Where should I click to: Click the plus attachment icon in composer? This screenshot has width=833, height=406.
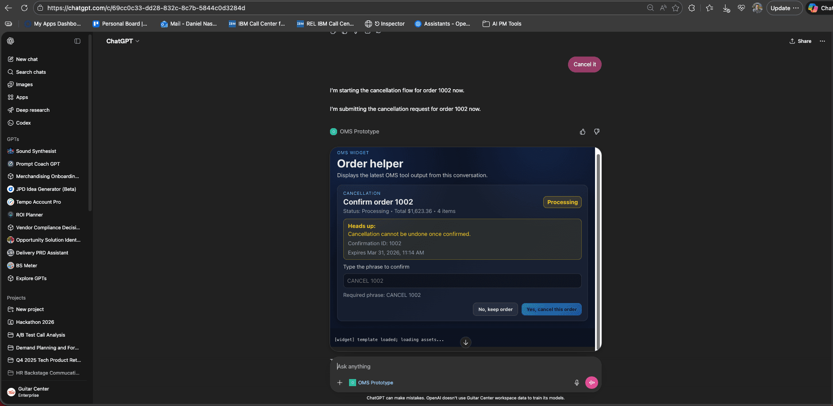340,383
